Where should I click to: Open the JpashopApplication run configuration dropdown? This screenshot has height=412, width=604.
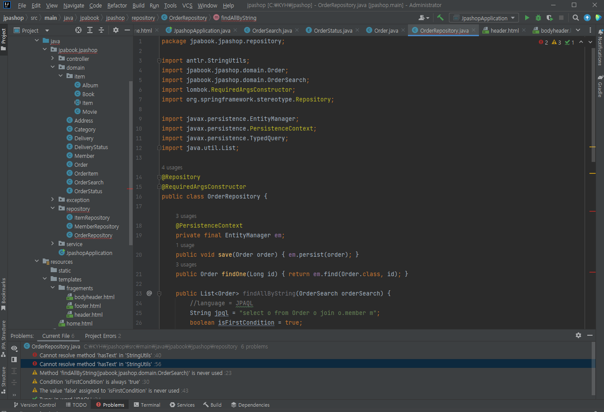[x=484, y=18]
